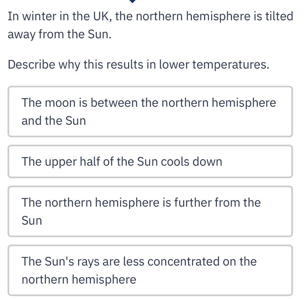Screen dimensions: 304x299
Task: Select the answer about the moon being between
Action: [150, 112]
